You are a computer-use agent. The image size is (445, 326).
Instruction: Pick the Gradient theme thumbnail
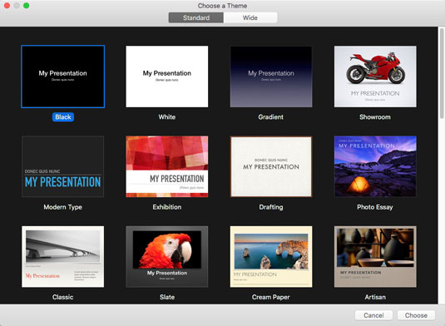pos(271,77)
